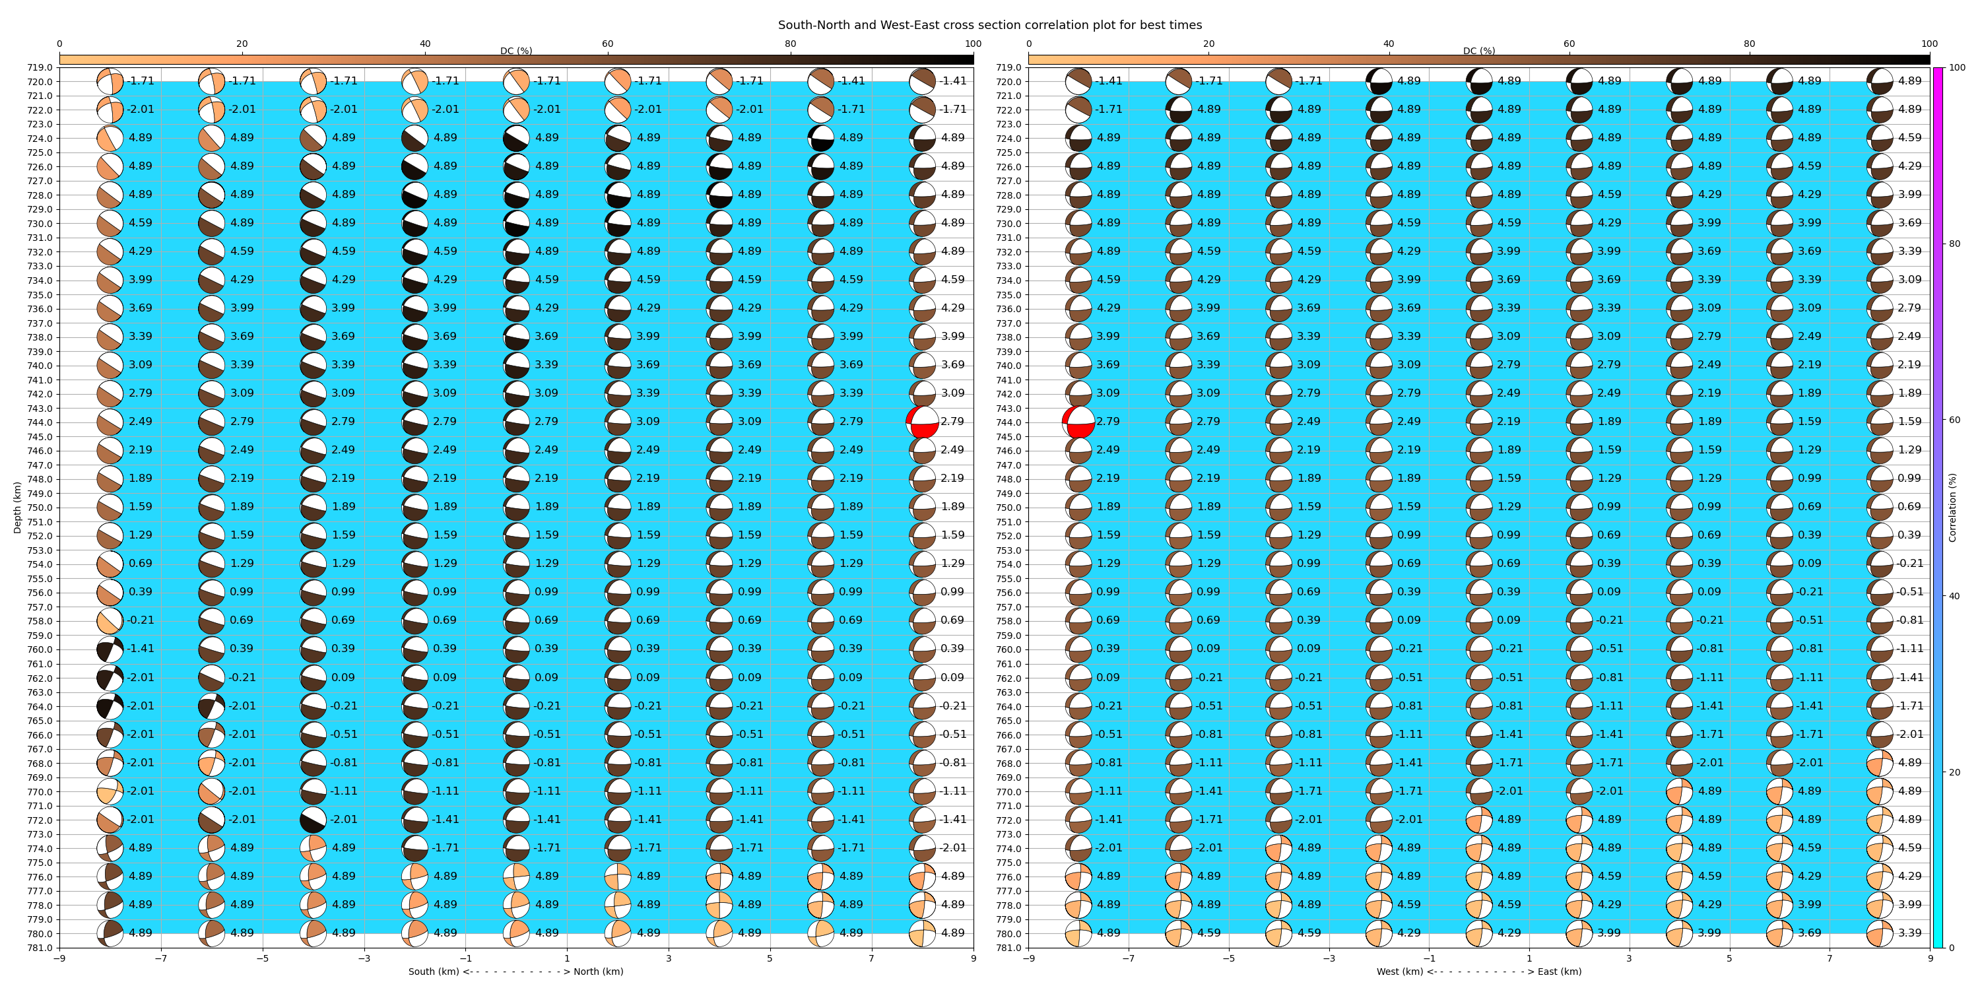Click the 'Depth (km)' axis label
This screenshot has height=990, width=1980.
point(17,508)
